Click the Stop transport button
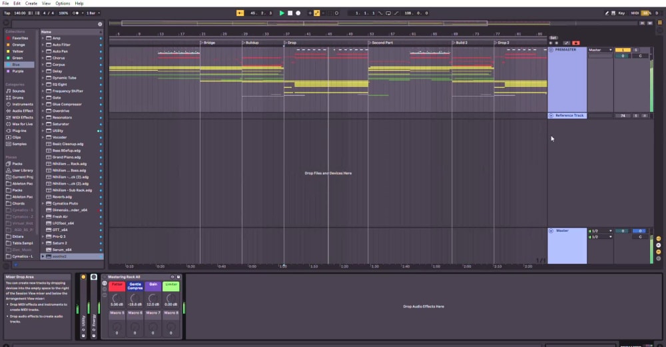The height and width of the screenshot is (347, 666). tap(290, 13)
